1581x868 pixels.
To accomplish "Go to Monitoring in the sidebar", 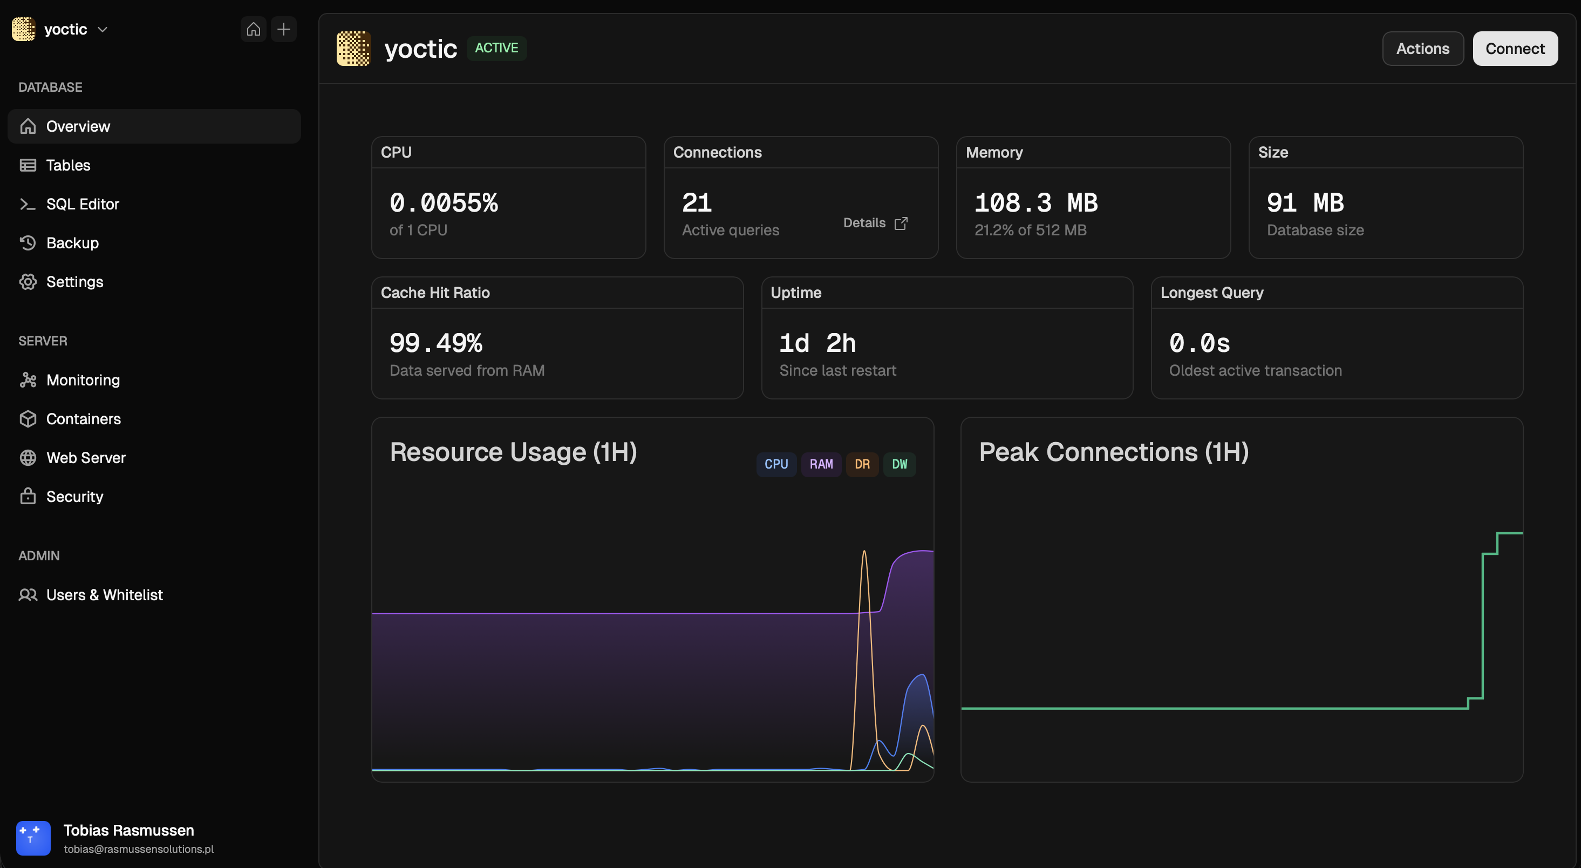I will 83,380.
